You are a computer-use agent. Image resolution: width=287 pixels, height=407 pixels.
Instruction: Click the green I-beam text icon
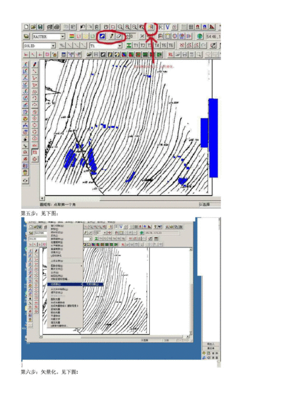129,45
